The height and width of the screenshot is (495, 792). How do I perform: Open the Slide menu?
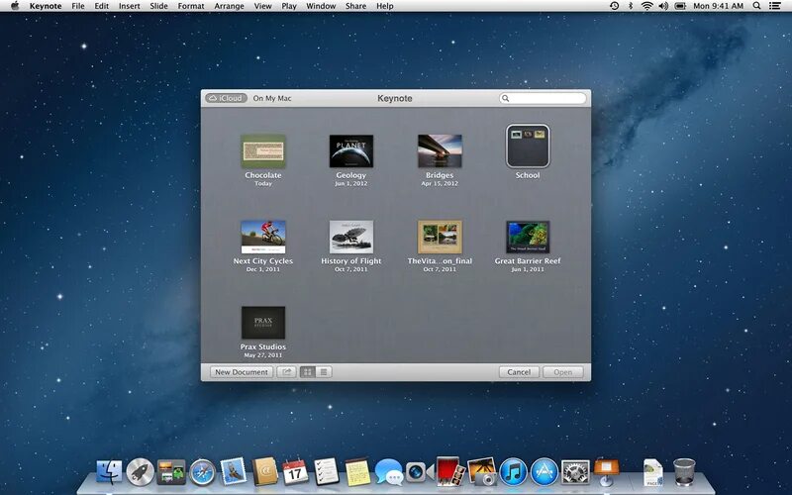pos(158,6)
